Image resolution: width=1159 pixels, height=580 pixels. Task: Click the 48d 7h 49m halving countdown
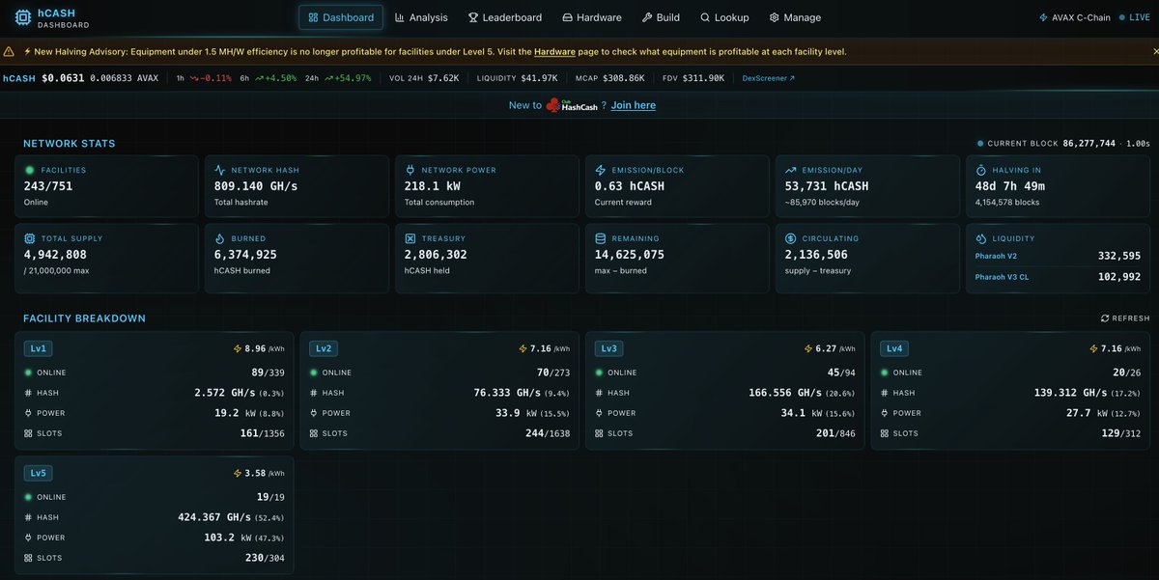pos(1011,186)
